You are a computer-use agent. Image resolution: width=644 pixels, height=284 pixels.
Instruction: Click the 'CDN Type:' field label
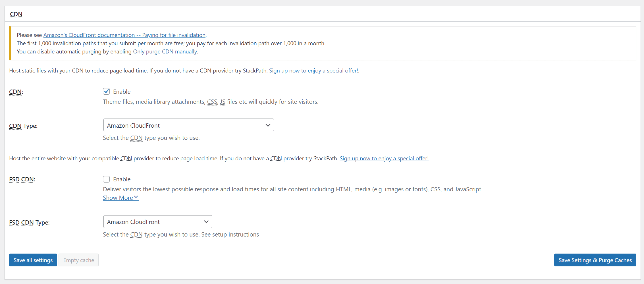(23, 126)
